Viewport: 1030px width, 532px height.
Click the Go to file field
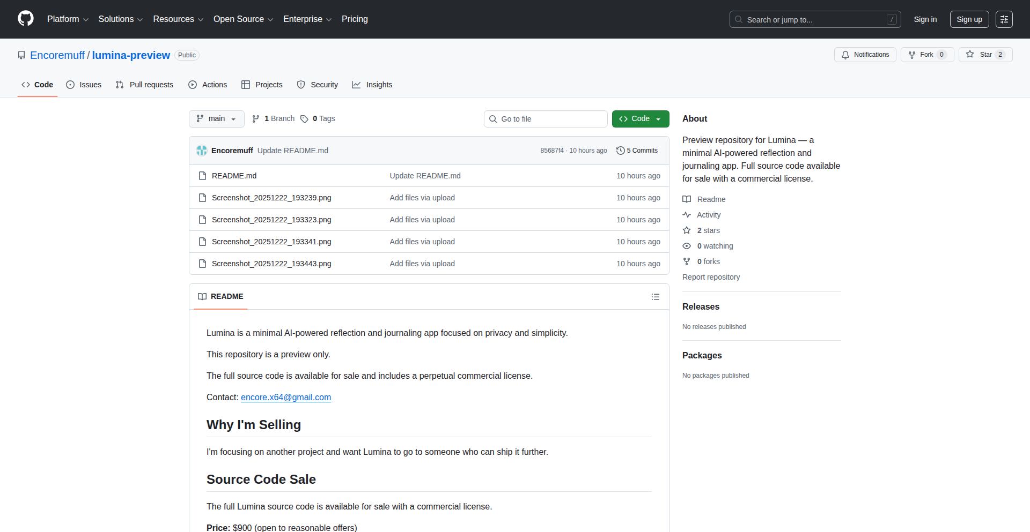coord(546,119)
